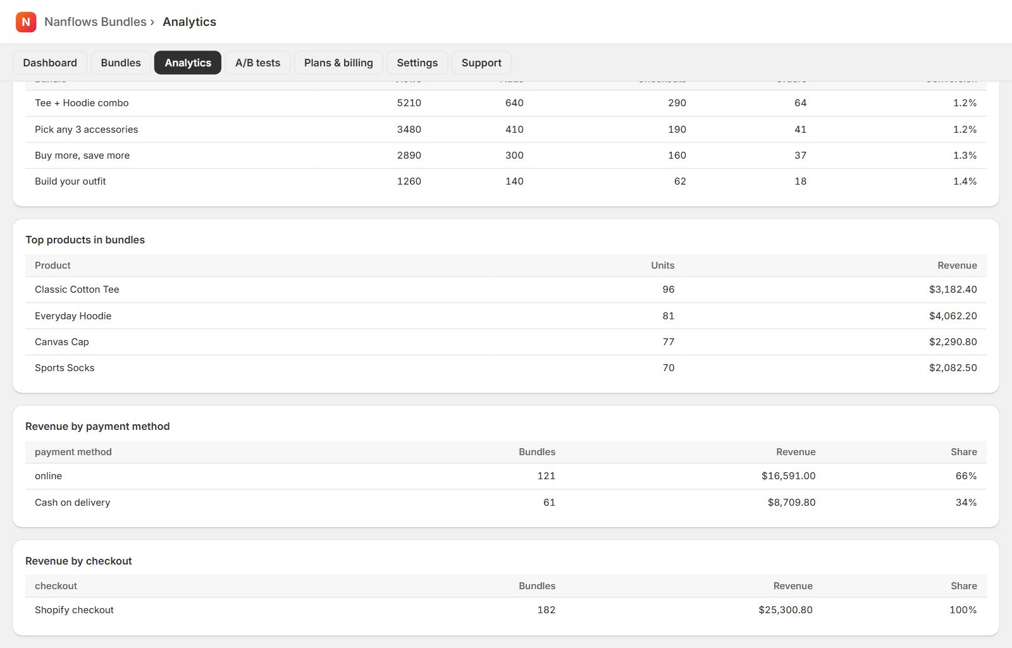
Task: Click online revenue value $16,591.00
Action: tap(789, 476)
